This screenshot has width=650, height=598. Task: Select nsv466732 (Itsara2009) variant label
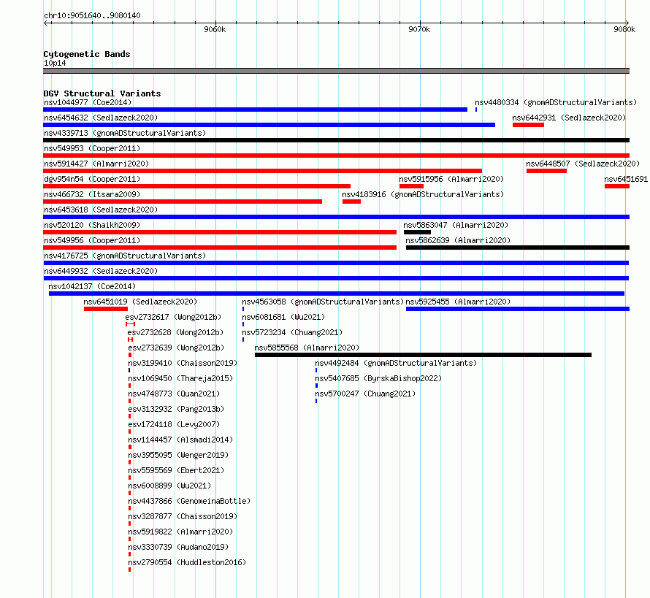tap(92, 194)
